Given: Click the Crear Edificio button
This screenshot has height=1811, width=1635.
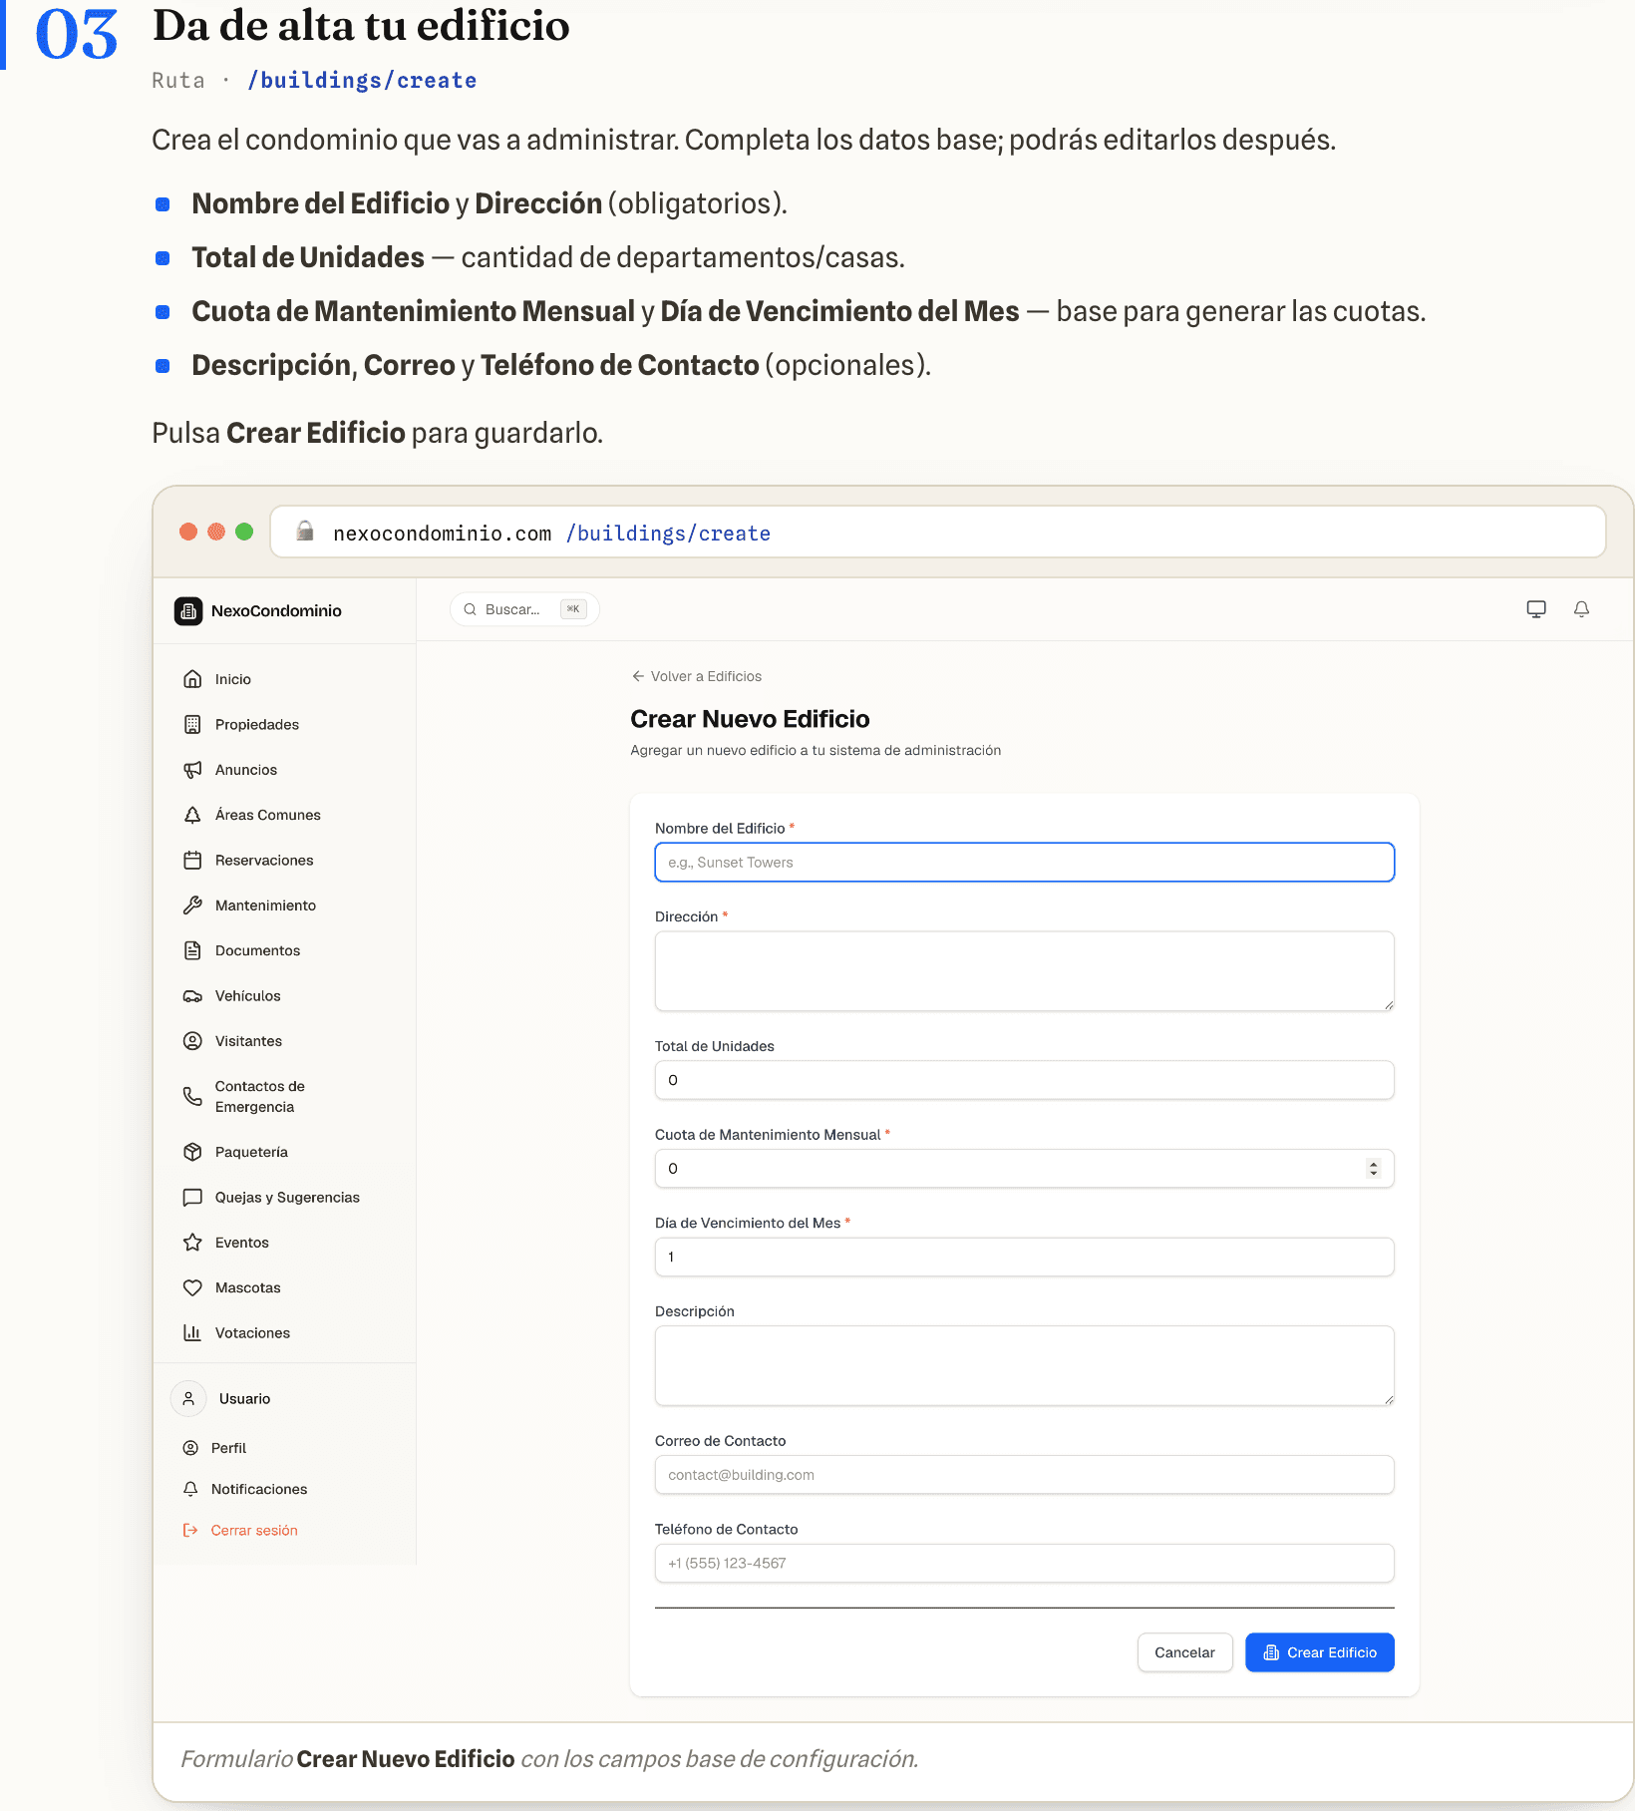Looking at the screenshot, I should [x=1319, y=1652].
